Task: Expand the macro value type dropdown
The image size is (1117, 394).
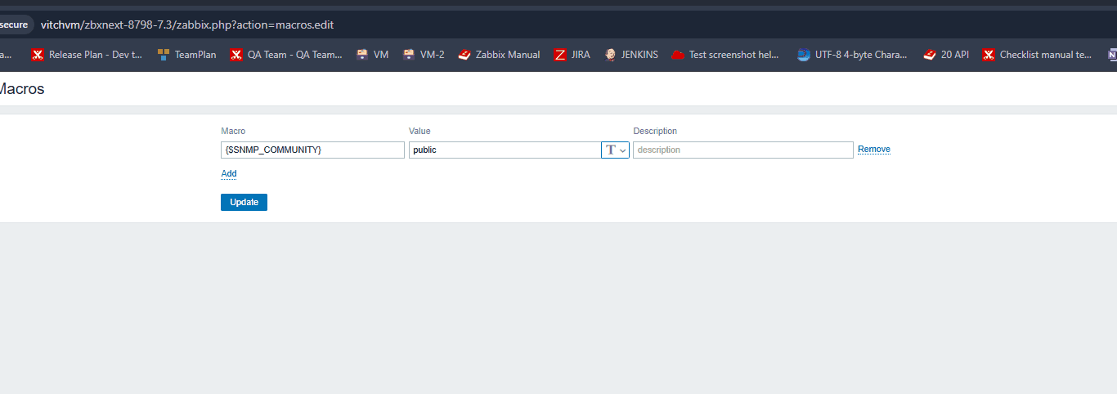Action: 615,150
